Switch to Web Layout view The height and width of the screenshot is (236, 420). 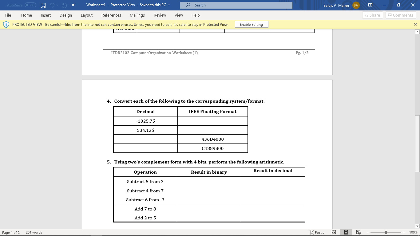click(358, 232)
